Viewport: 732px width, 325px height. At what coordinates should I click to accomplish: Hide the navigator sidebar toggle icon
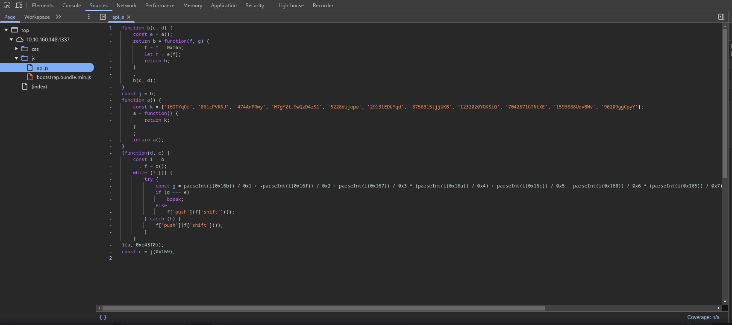pos(103,17)
